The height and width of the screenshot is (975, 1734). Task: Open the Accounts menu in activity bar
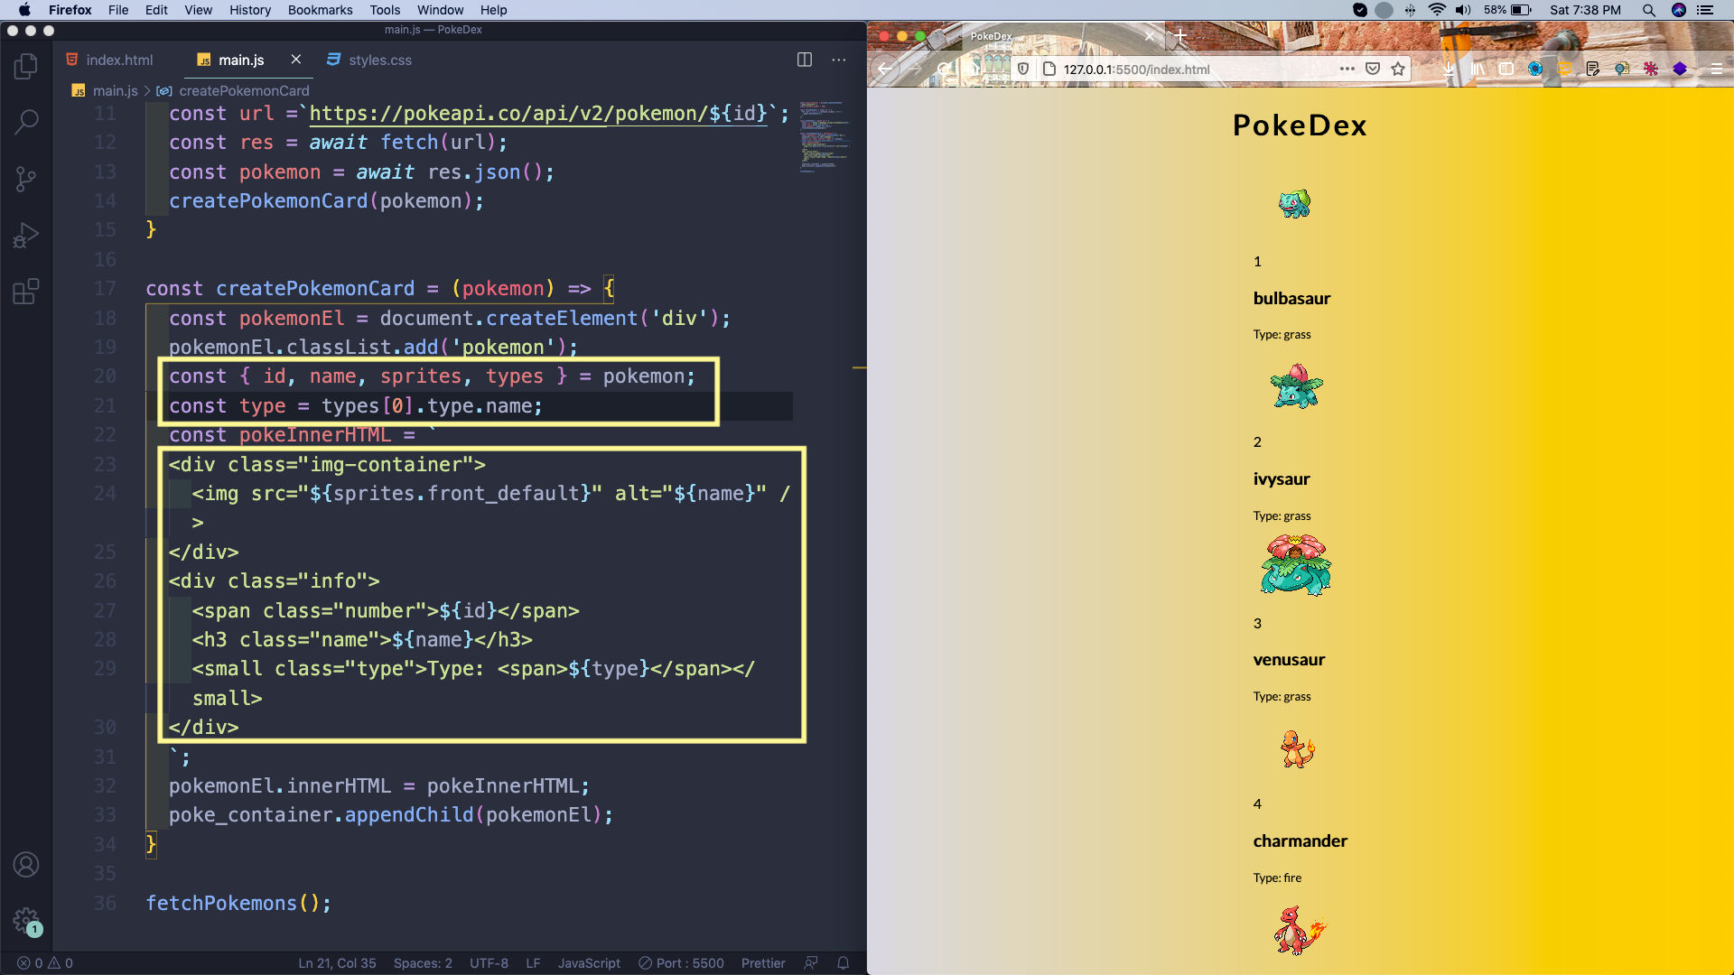point(26,865)
